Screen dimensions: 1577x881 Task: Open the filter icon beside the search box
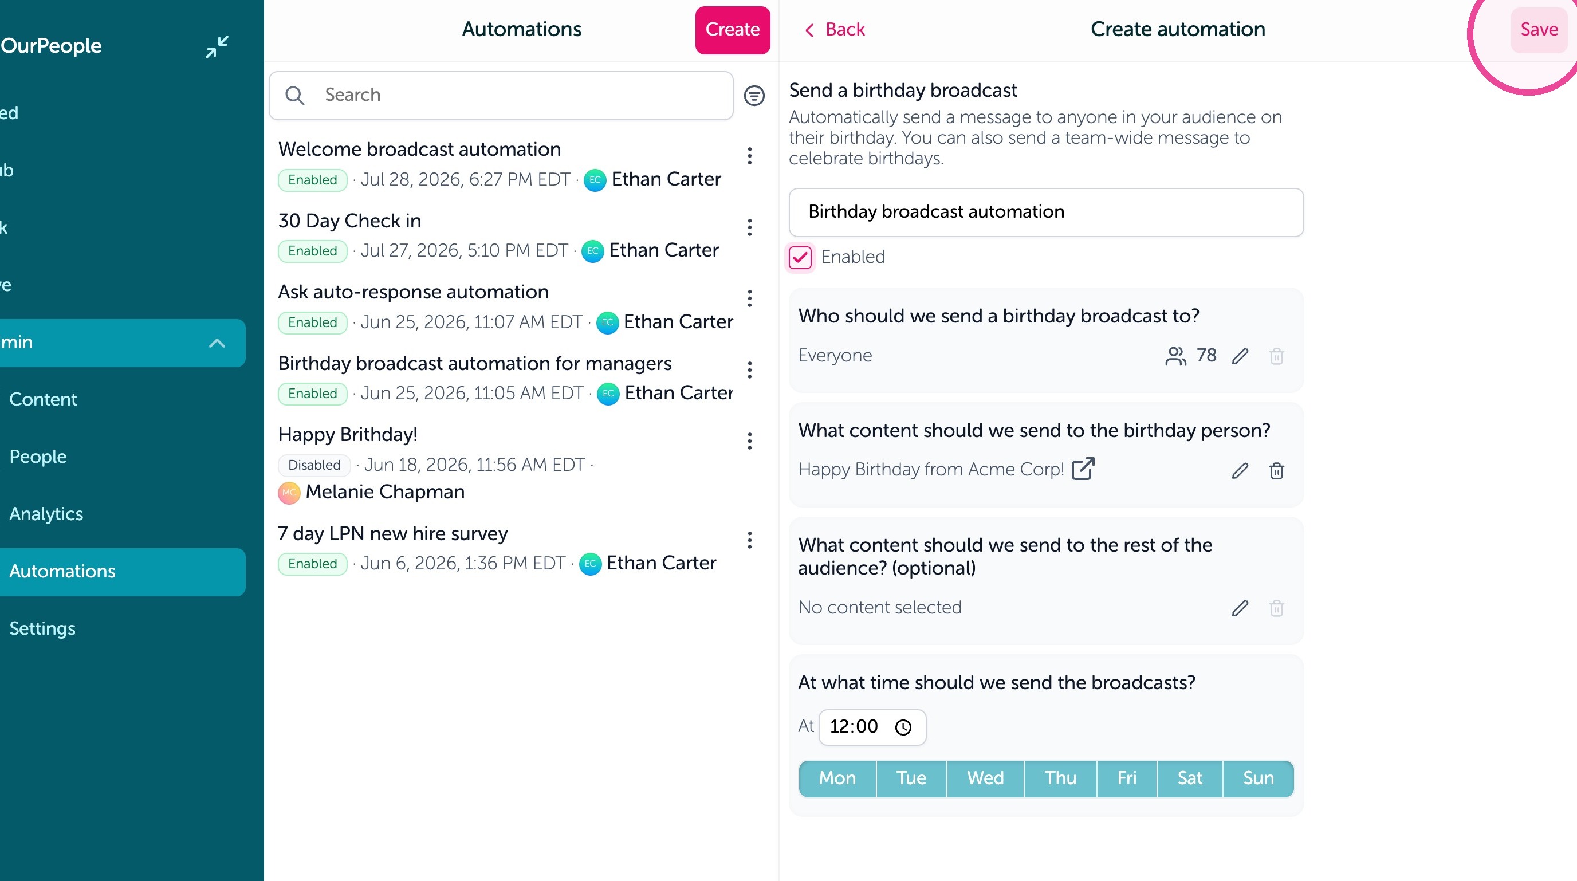754,96
